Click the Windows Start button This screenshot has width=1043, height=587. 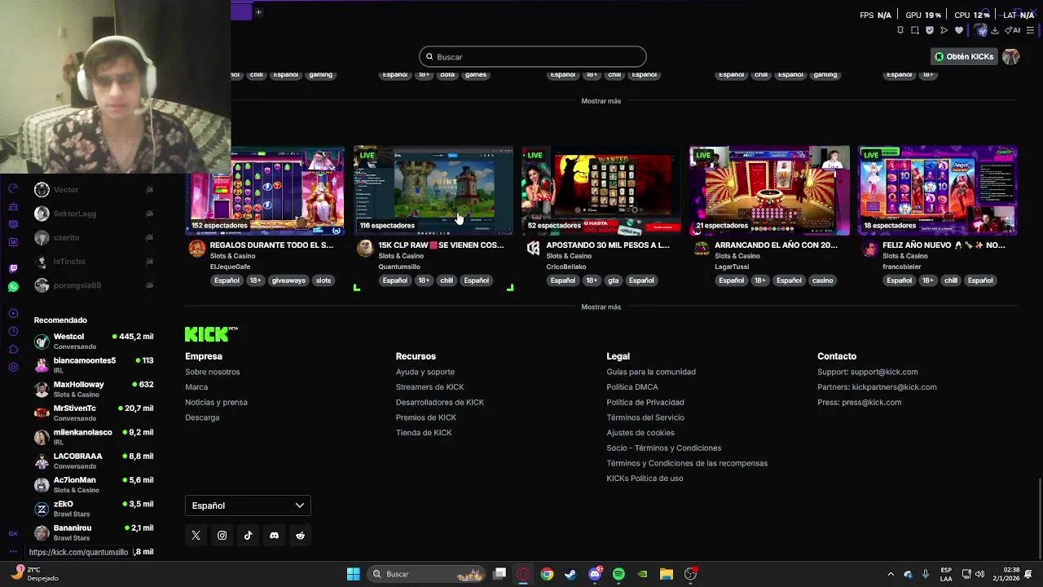pos(353,574)
